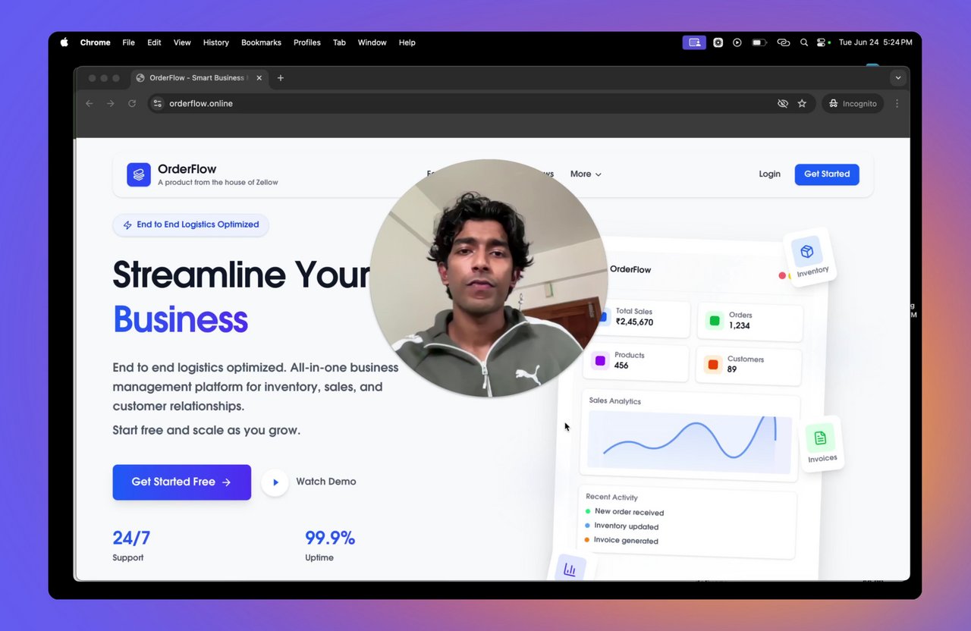Click the site information icon in address bar

pyautogui.click(x=157, y=103)
